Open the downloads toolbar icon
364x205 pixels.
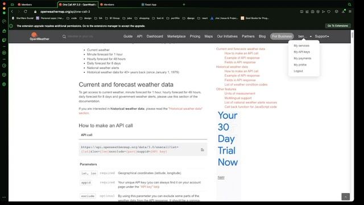click(344, 11)
